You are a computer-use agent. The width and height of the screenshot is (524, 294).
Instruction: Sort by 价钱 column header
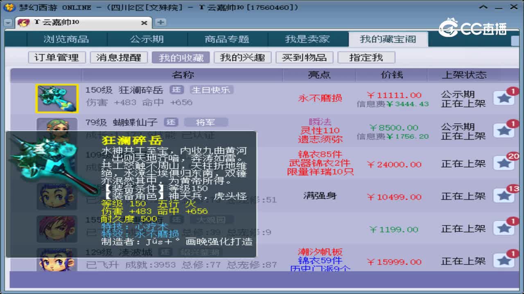click(392, 75)
